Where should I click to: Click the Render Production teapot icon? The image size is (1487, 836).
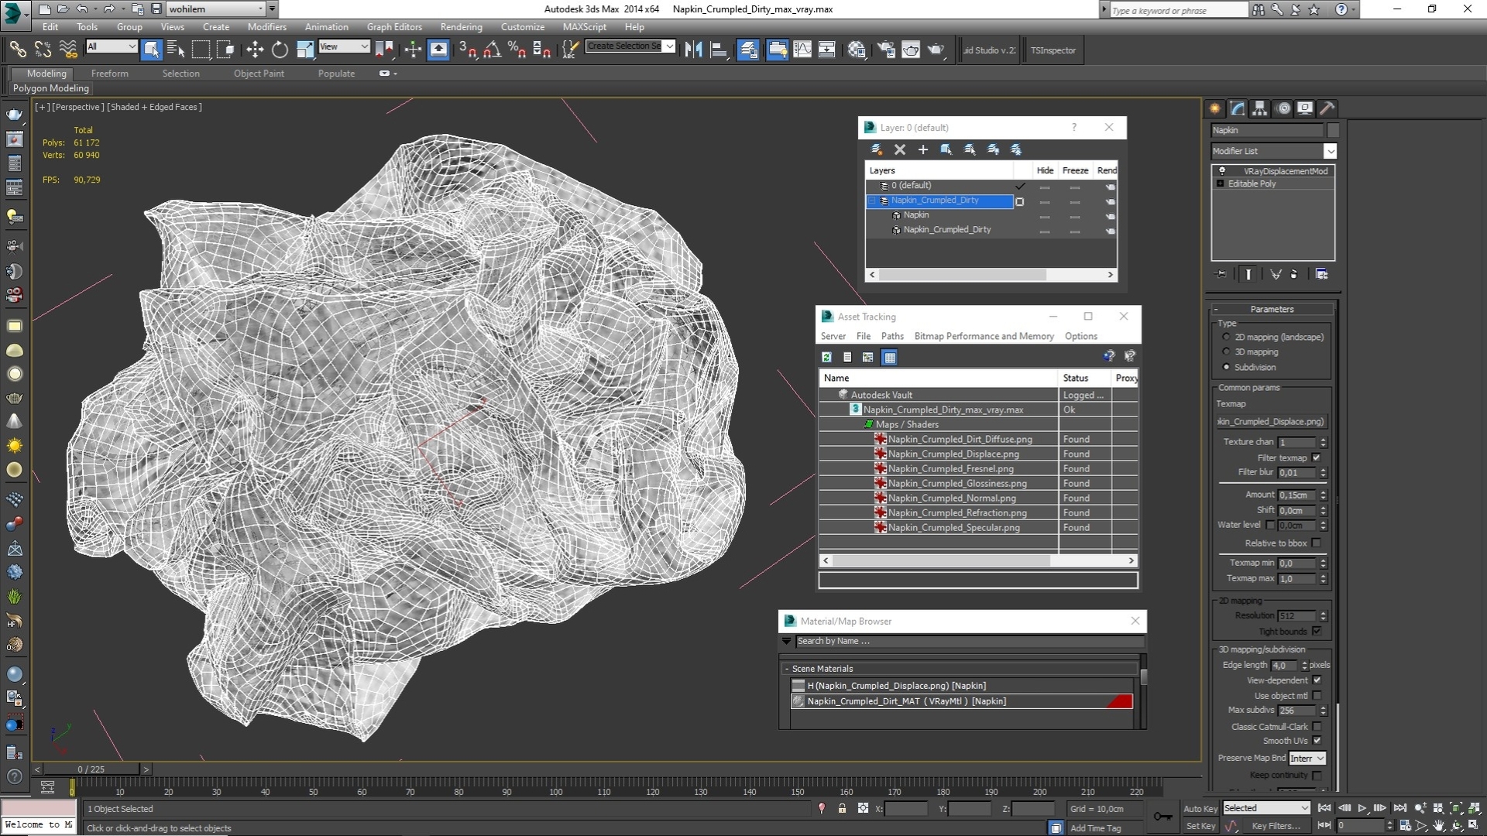[x=936, y=50]
